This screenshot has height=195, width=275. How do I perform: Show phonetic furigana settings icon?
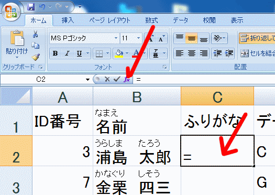(156, 53)
